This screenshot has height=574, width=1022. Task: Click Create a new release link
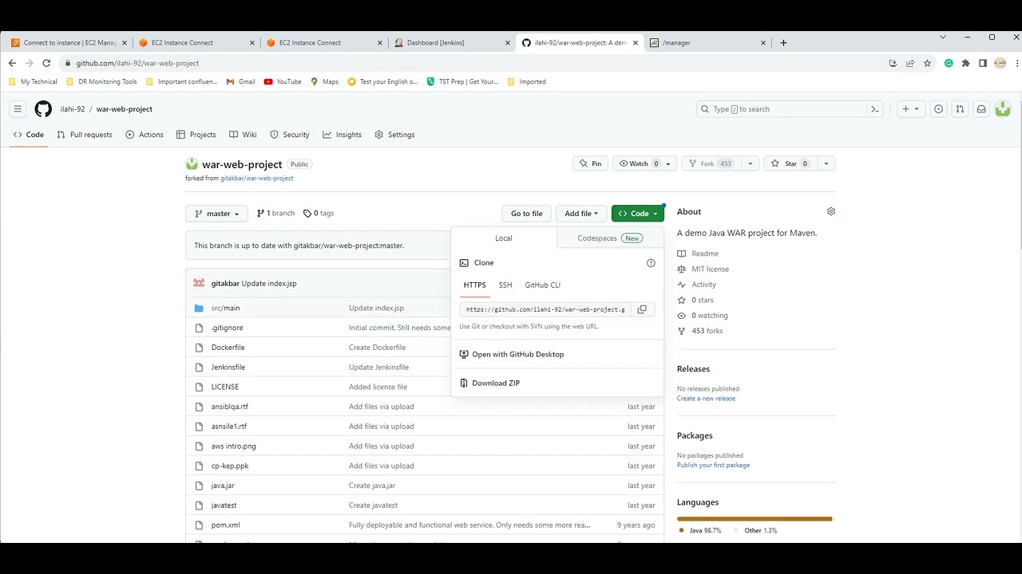[x=706, y=399]
